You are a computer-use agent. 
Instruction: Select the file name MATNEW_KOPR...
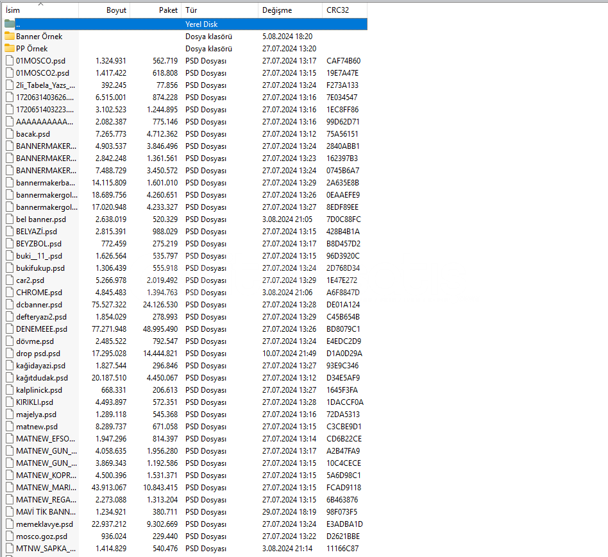(x=46, y=475)
